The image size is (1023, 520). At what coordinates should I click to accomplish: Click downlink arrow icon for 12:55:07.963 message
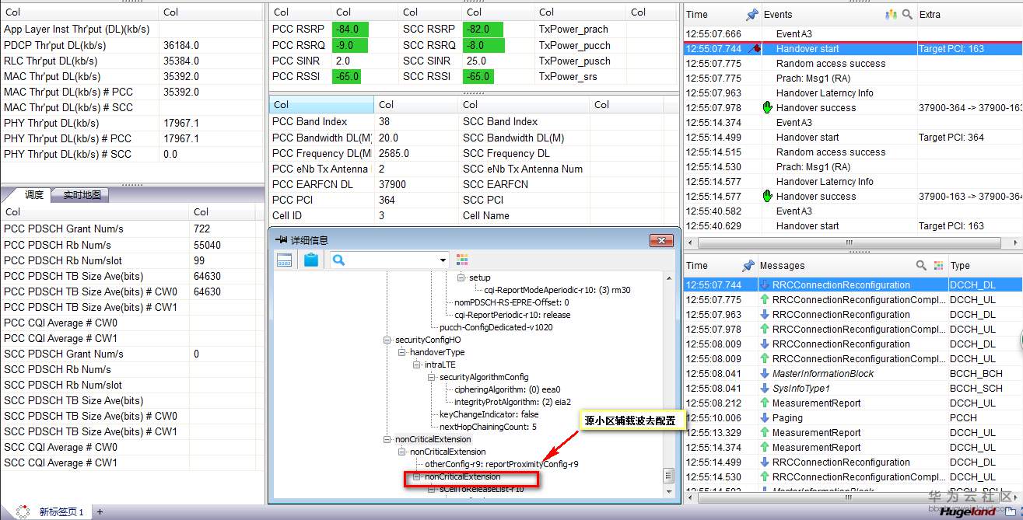coord(765,315)
